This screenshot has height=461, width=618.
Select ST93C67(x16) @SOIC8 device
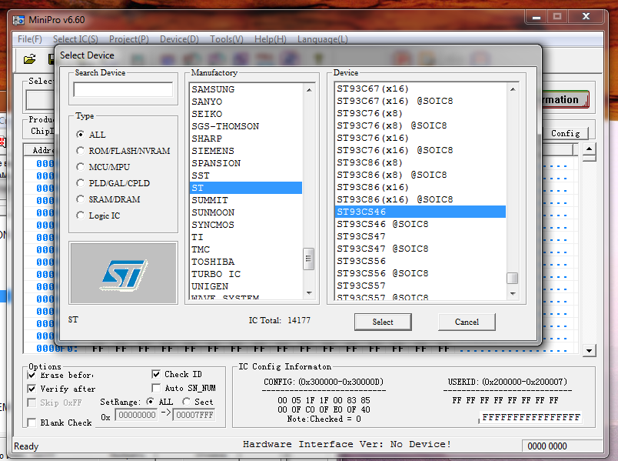420,101
